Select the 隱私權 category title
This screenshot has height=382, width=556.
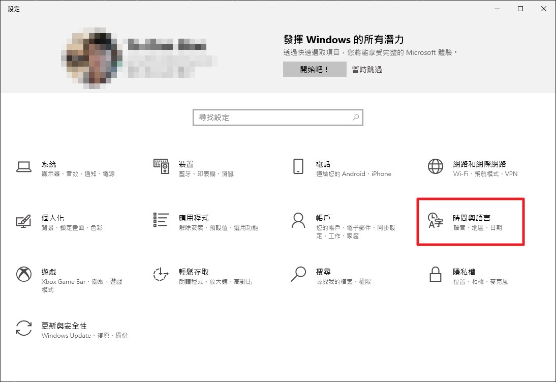[x=464, y=272]
